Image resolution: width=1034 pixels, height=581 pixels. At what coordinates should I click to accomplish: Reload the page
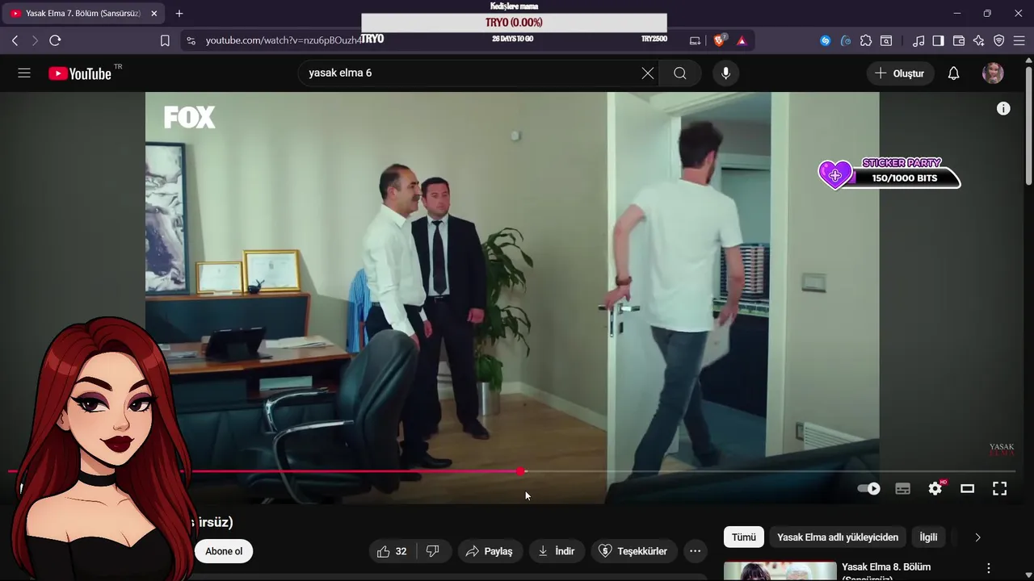(x=55, y=40)
